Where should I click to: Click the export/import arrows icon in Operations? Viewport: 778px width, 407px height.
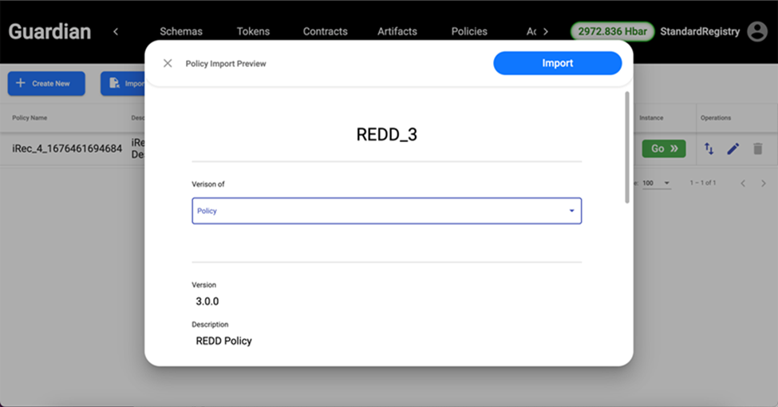(x=709, y=148)
